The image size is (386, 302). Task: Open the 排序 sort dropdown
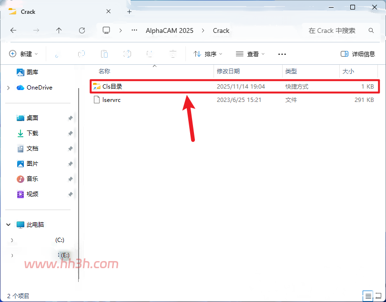(208, 54)
